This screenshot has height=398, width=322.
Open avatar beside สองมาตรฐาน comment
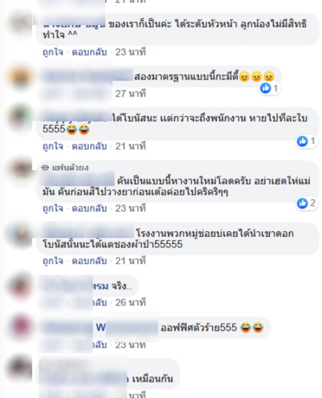point(20,77)
